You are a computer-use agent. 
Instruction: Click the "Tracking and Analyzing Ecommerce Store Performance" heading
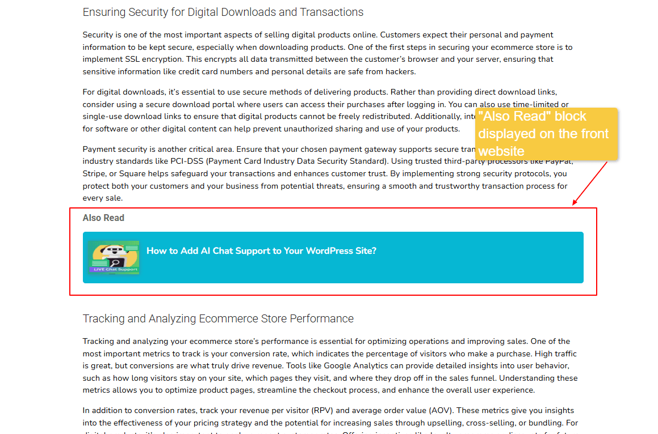click(218, 319)
